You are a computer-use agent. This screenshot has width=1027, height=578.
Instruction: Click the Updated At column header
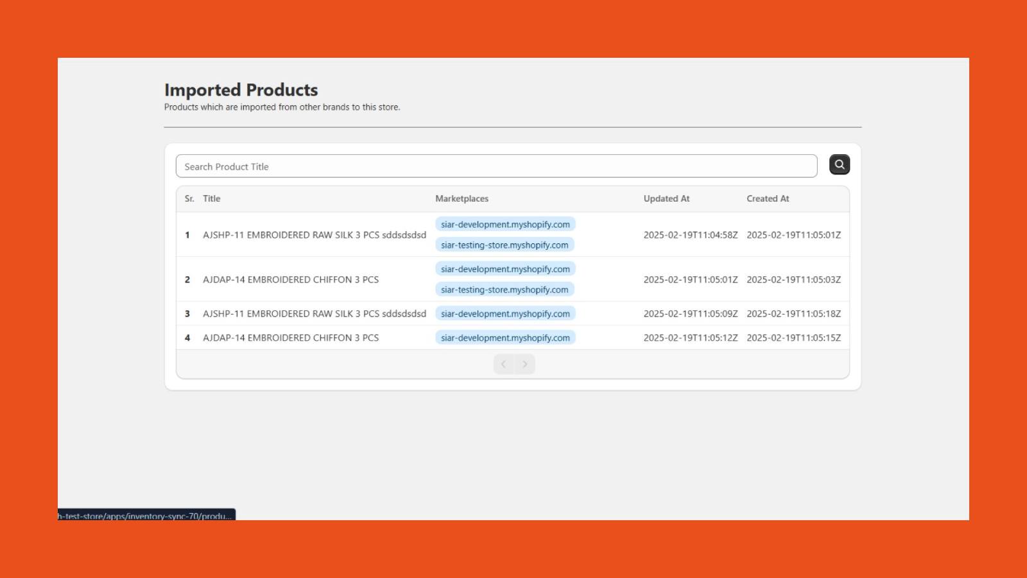(x=667, y=198)
